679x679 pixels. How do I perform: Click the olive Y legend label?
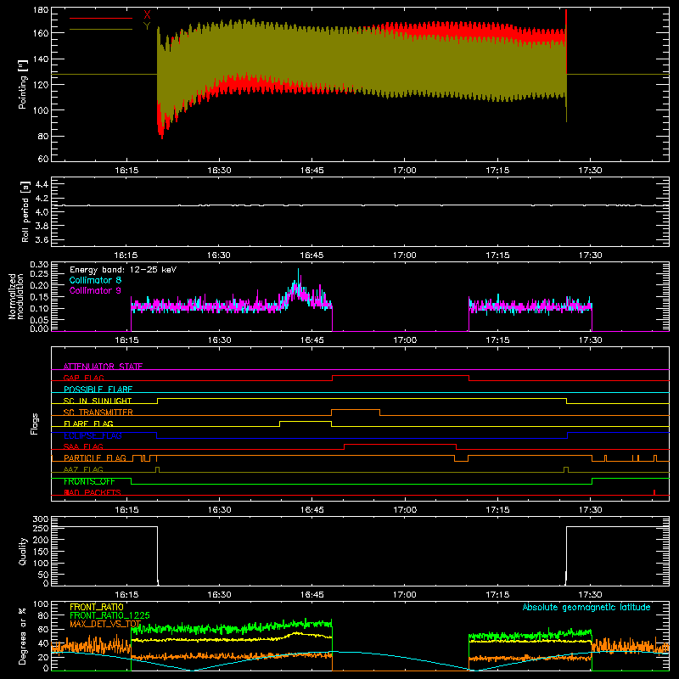147,26
